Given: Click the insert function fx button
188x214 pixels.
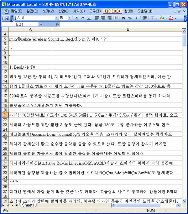Looking at the screenshot, I should click(58, 24).
